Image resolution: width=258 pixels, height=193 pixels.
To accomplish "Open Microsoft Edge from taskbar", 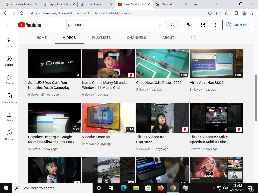I will click(123, 188).
